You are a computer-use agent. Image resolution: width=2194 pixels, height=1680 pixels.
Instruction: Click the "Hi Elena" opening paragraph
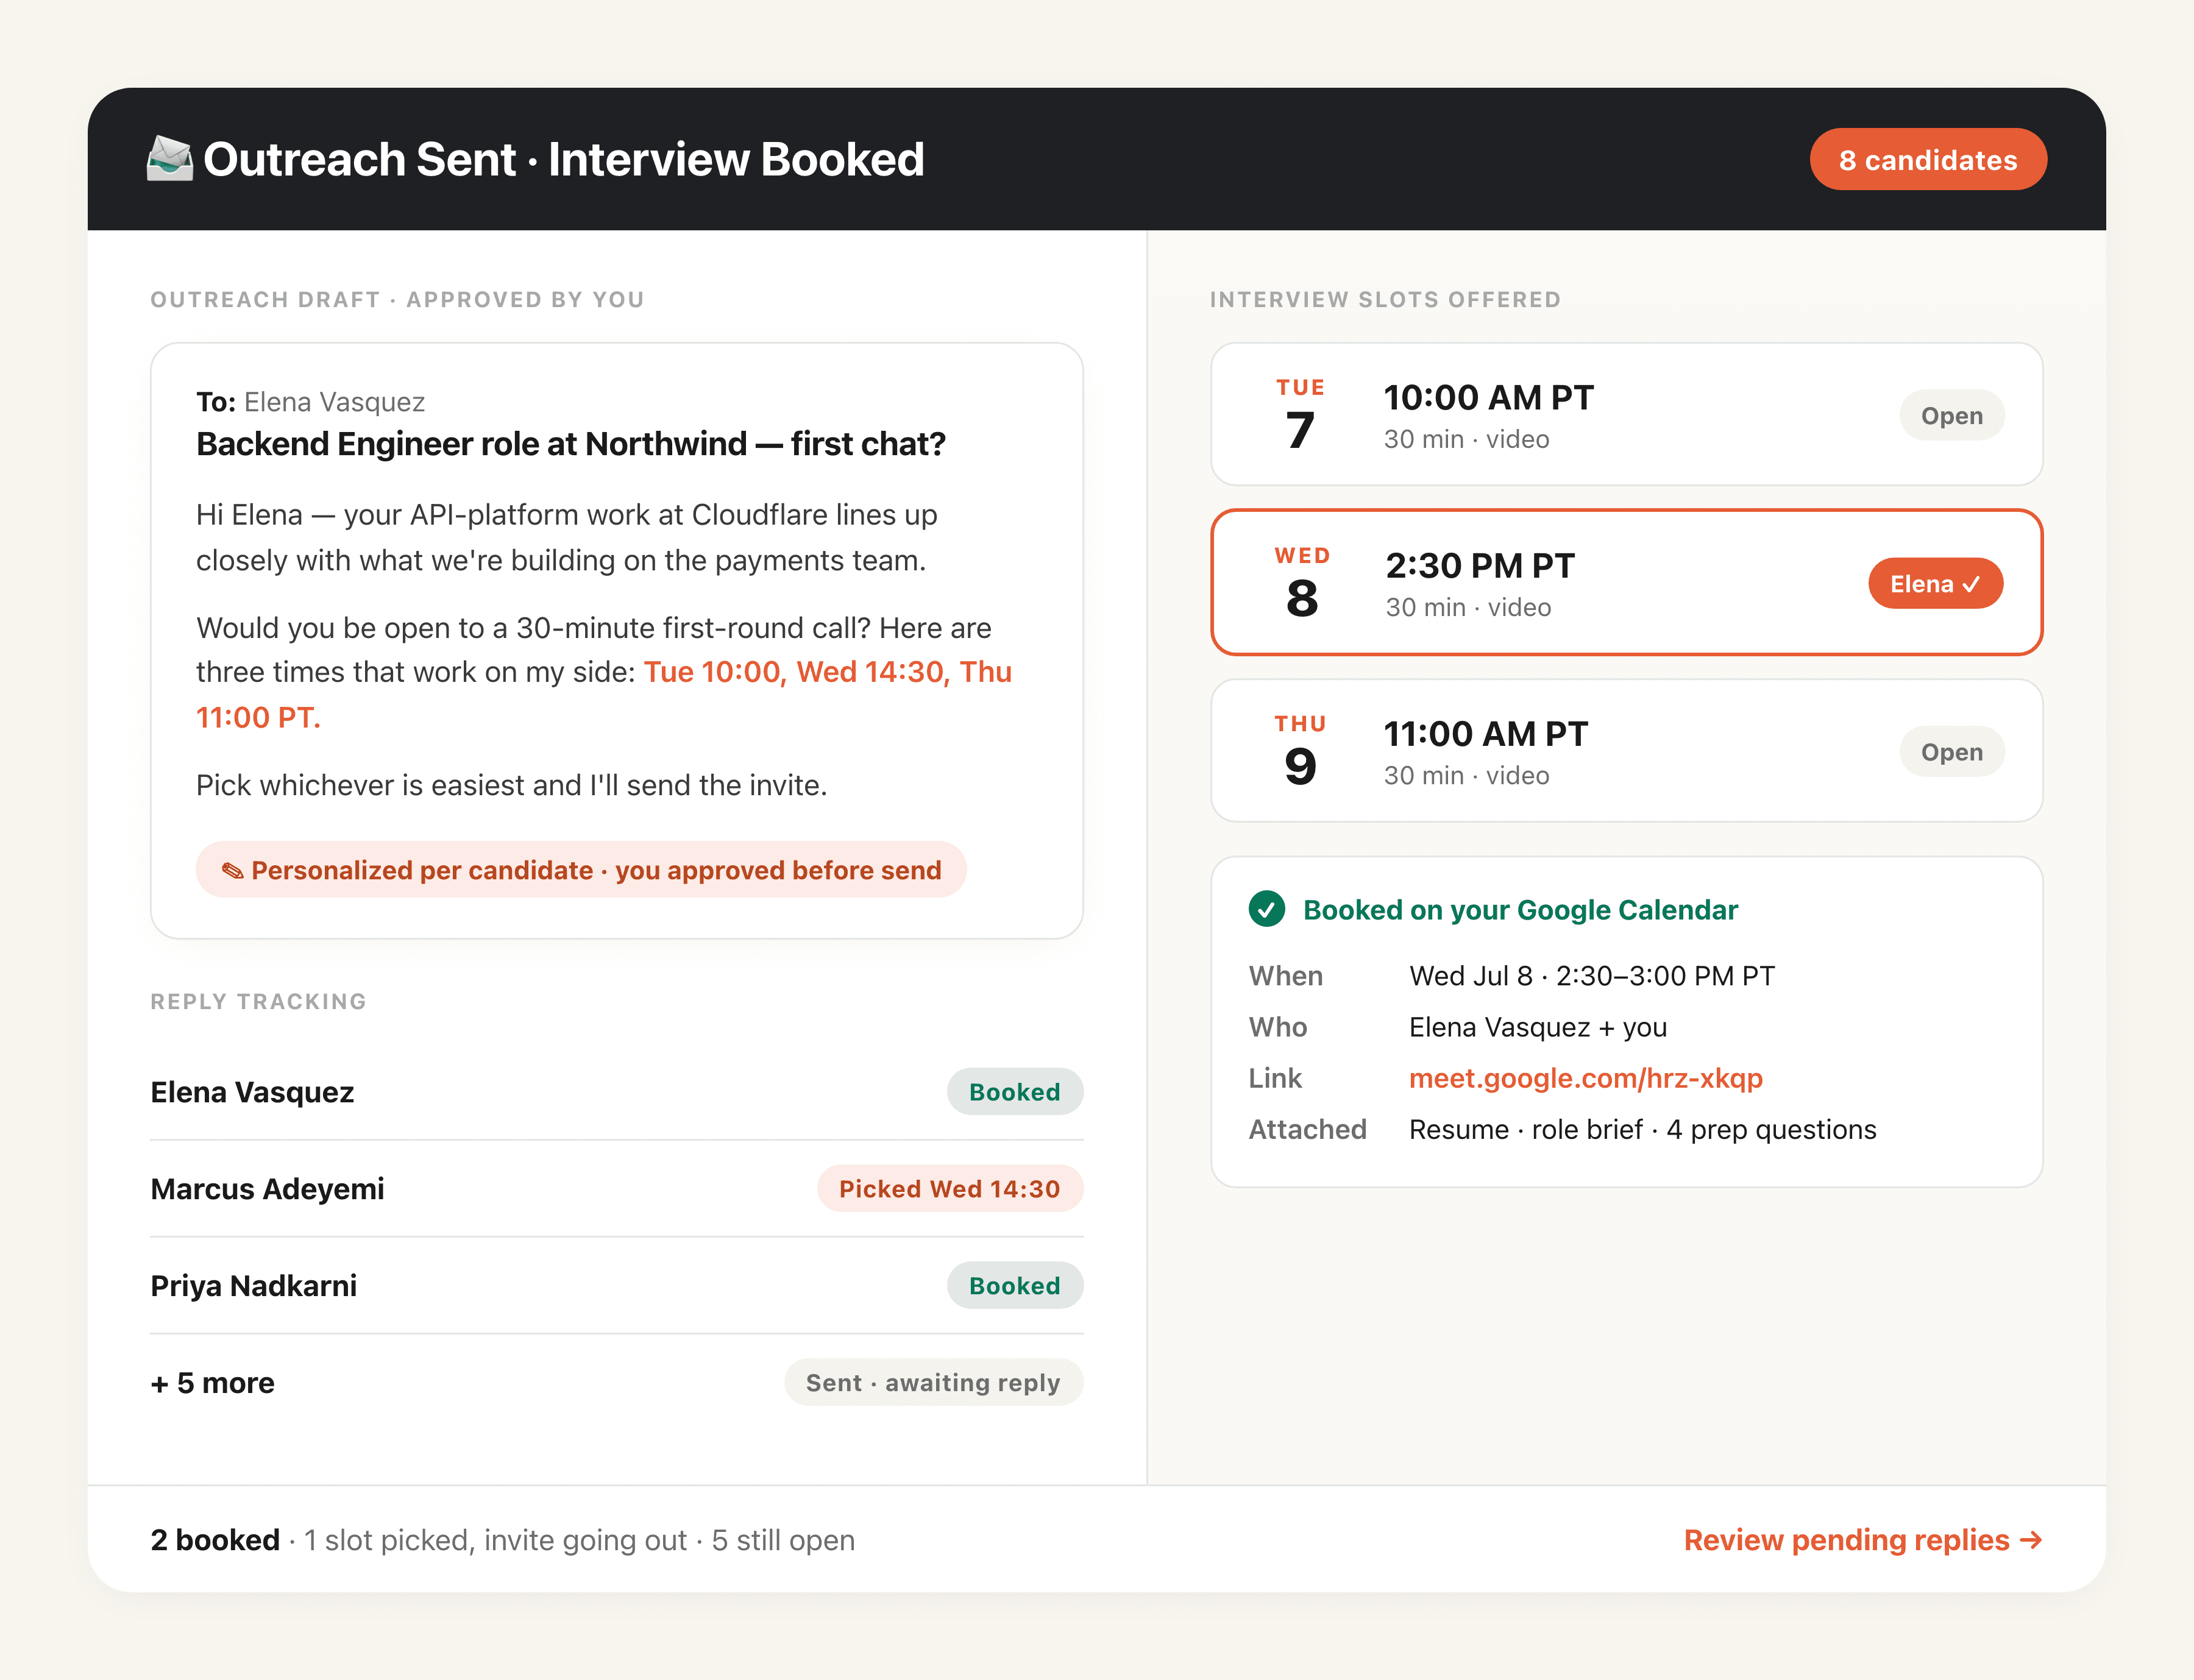tap(567, 537)
